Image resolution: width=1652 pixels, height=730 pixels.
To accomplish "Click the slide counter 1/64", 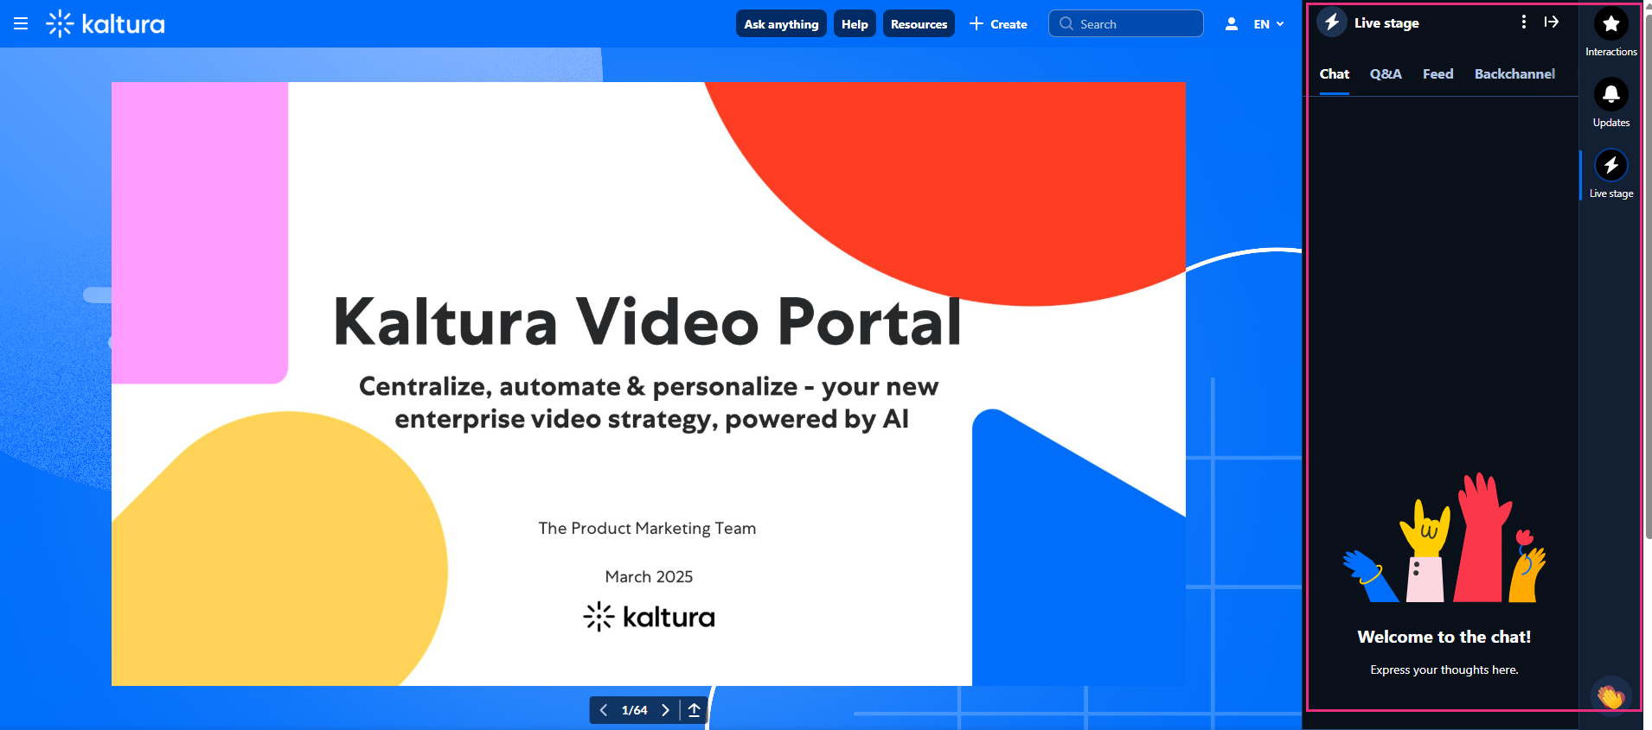I will click(634, 710).
